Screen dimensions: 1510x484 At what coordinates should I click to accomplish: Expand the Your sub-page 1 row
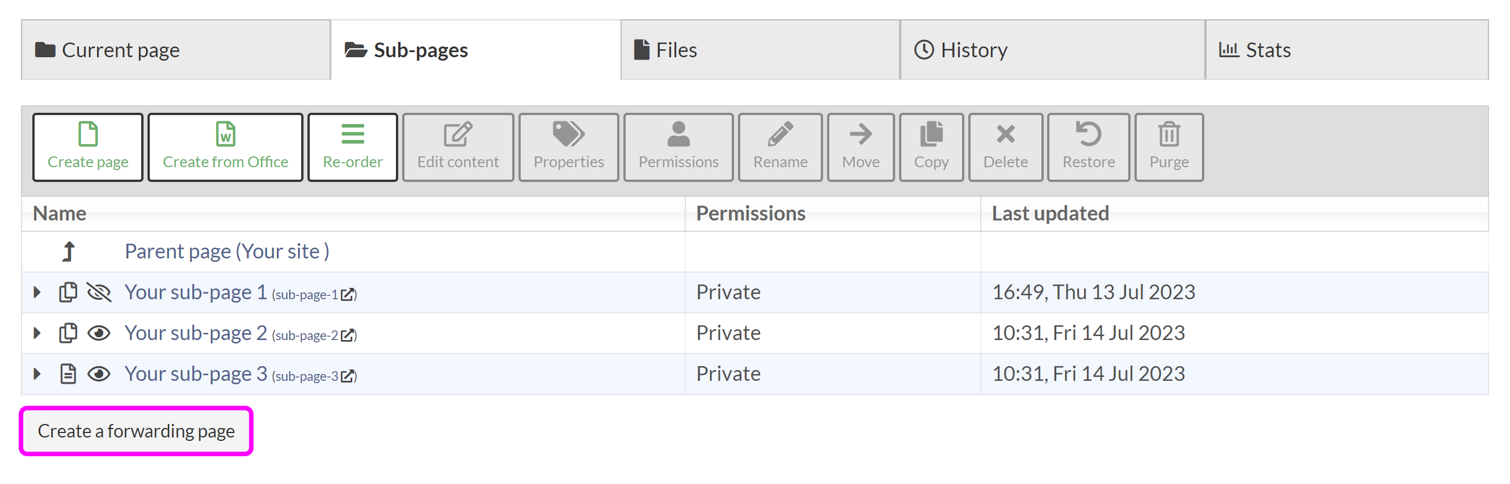pyautogui.click(x=37, y=292)
